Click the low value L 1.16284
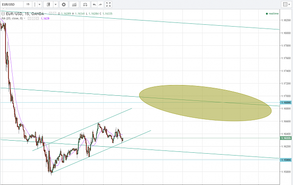The width and height of the screenshot is (293, 185). tap(92, 14)
